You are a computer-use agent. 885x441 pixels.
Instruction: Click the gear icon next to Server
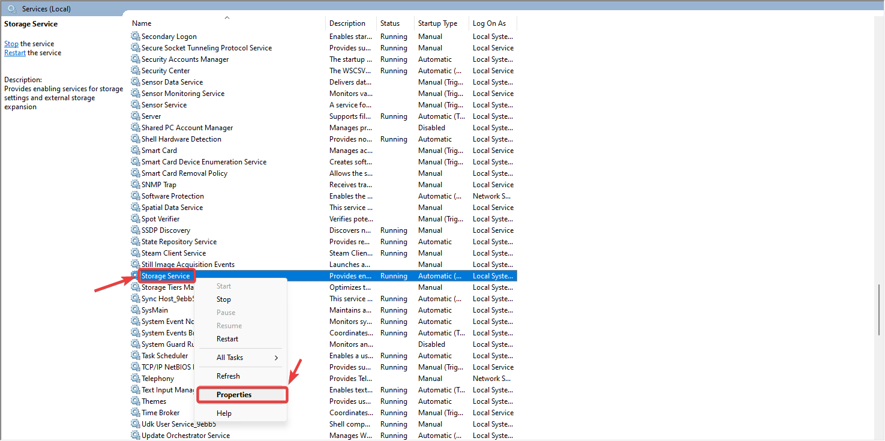pyautogui.click(x=136, y=116)
